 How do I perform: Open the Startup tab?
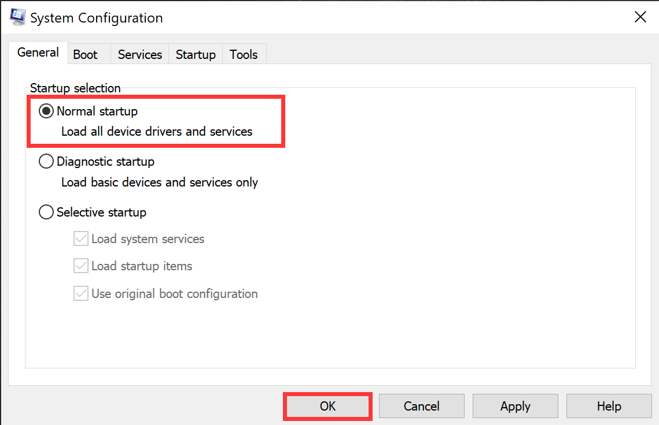[195, 54]
